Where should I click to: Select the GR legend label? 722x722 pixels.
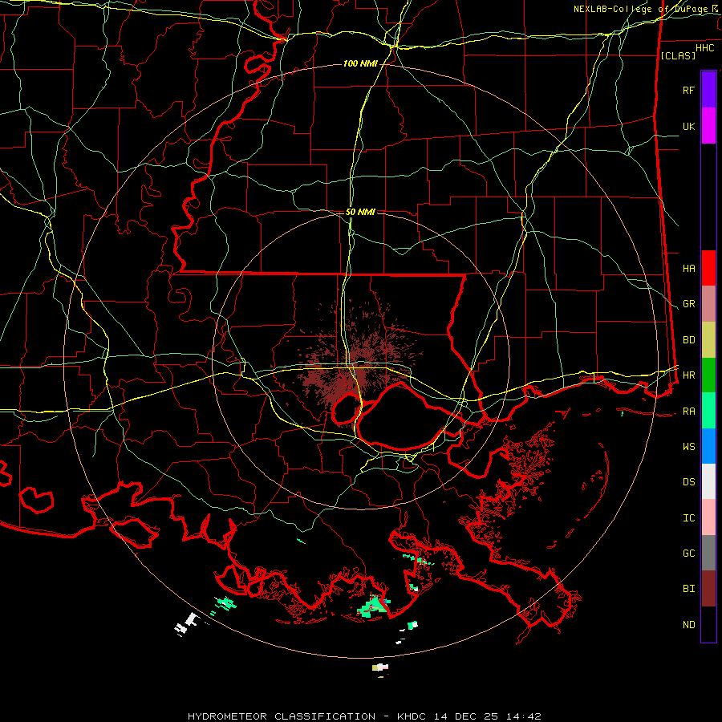688,304
